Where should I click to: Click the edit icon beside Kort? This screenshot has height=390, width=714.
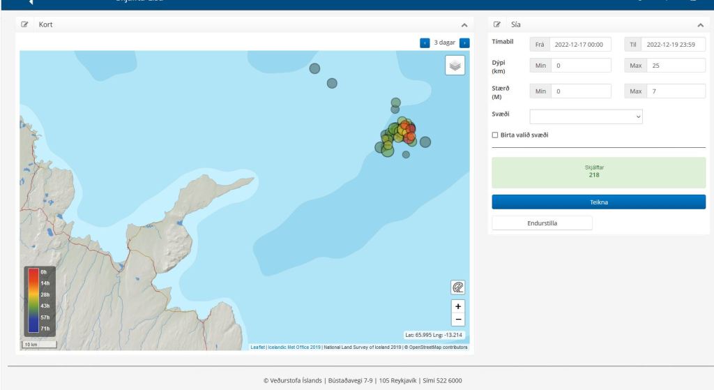click(x=25, y=24)
